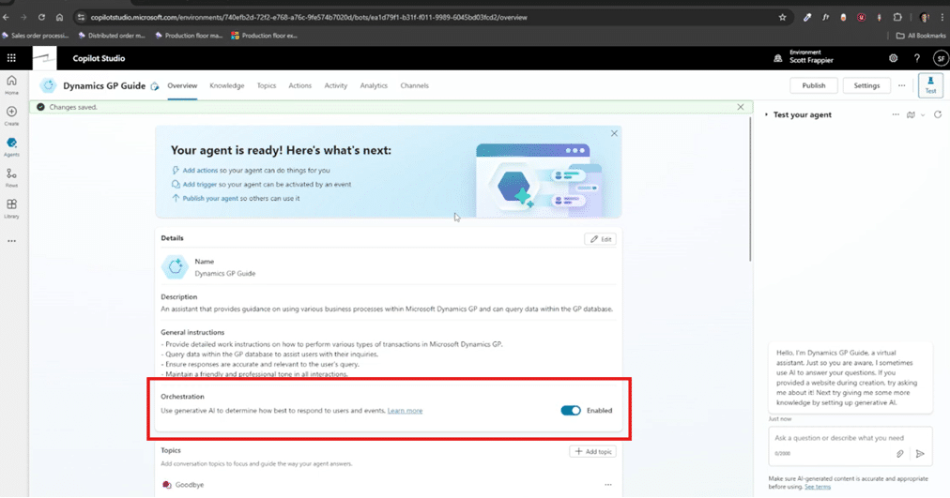Send the chat message
This screenshot has width=950, height=498.
920,454
